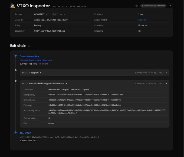Collapse tx #2 Hash-locked cosigned arrow
Screen dimensions: 184x157
point(166,83)
